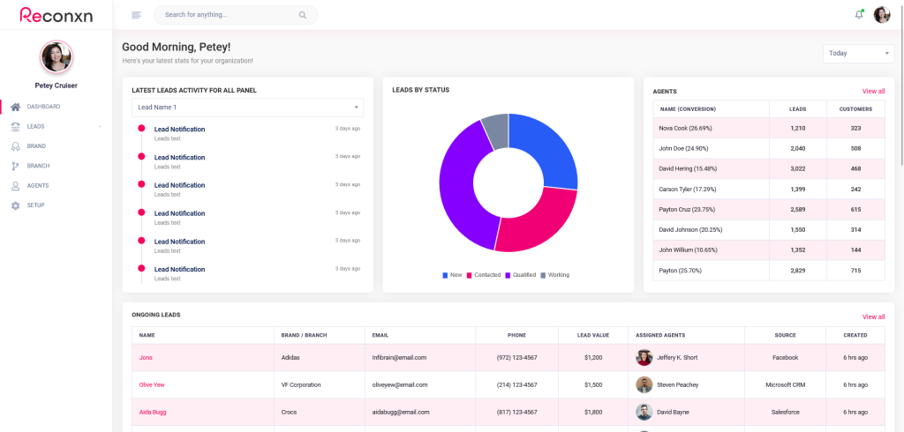Click View all in Agents panel

873,92
